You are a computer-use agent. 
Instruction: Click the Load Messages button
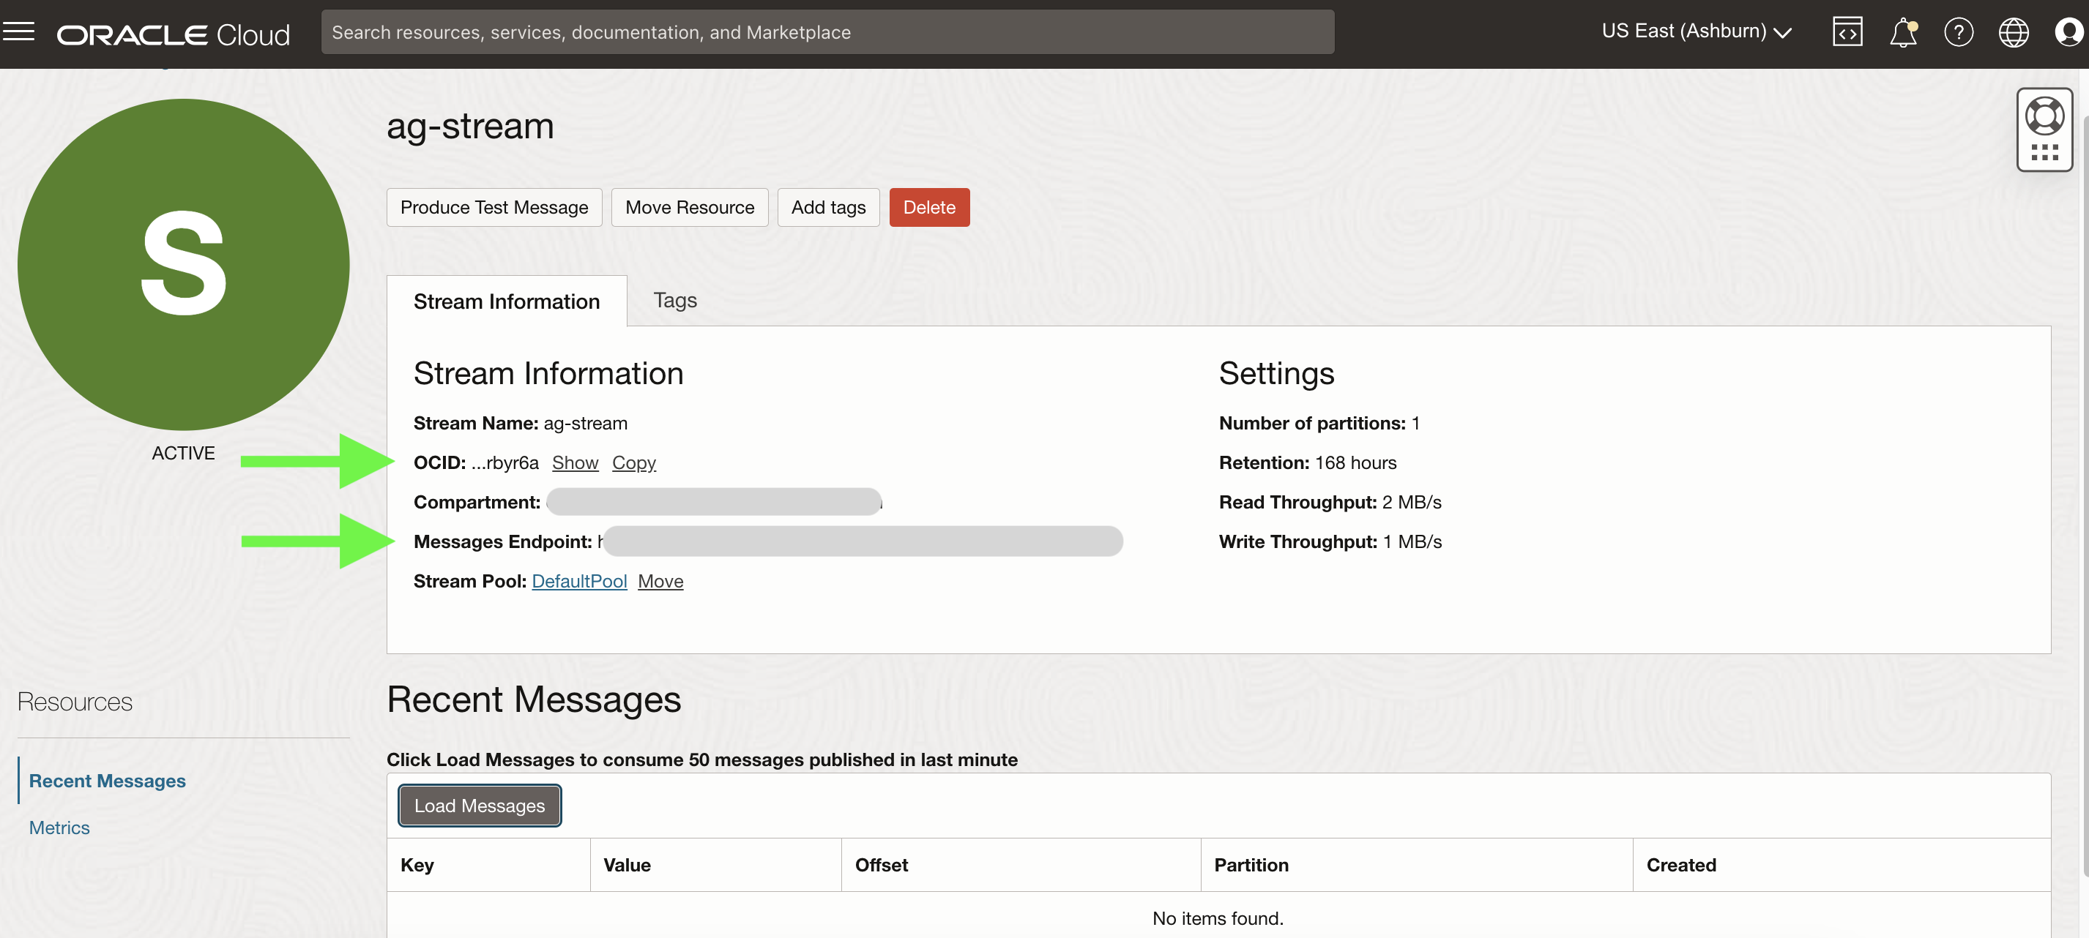(x=480, y=805)
